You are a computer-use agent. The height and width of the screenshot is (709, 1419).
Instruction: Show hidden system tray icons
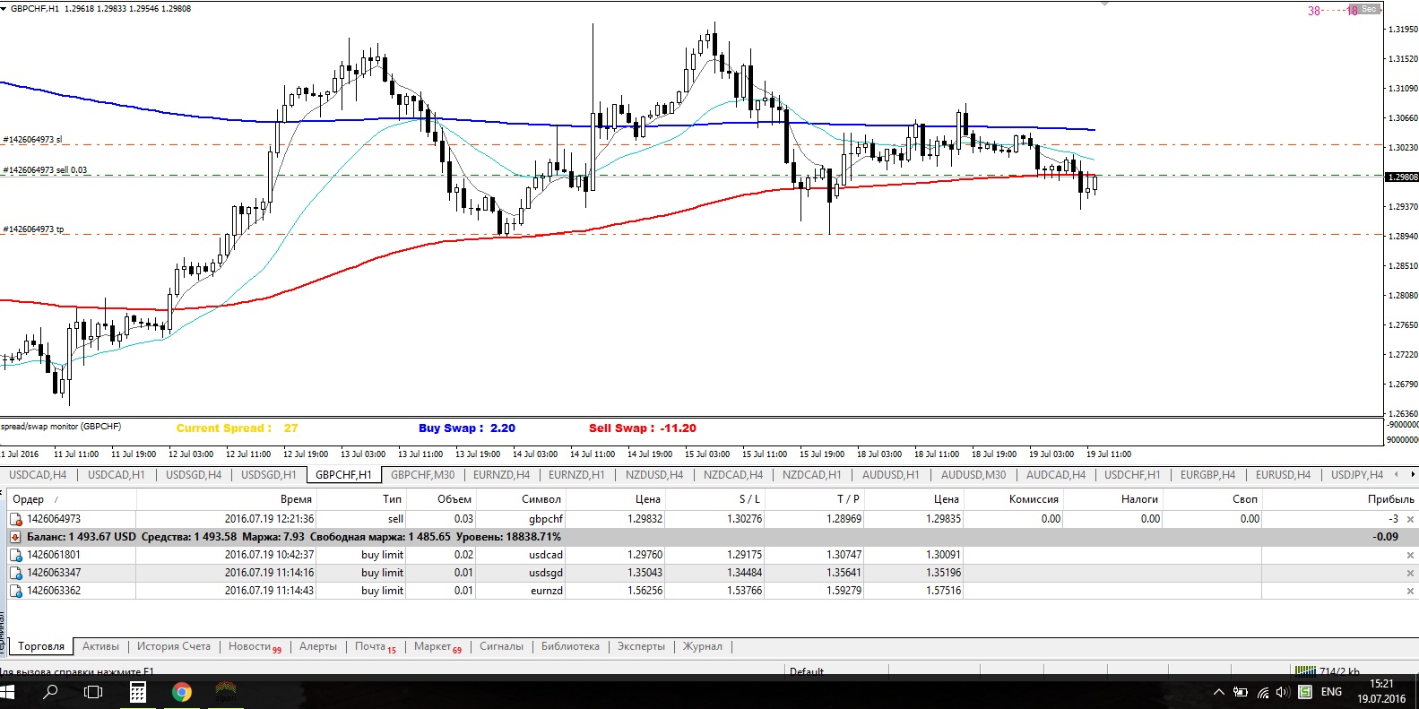click(1218, 692)
